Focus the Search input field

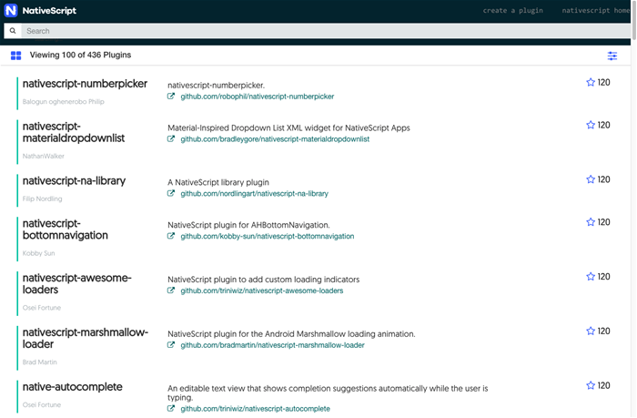click(x=326, y=31)
